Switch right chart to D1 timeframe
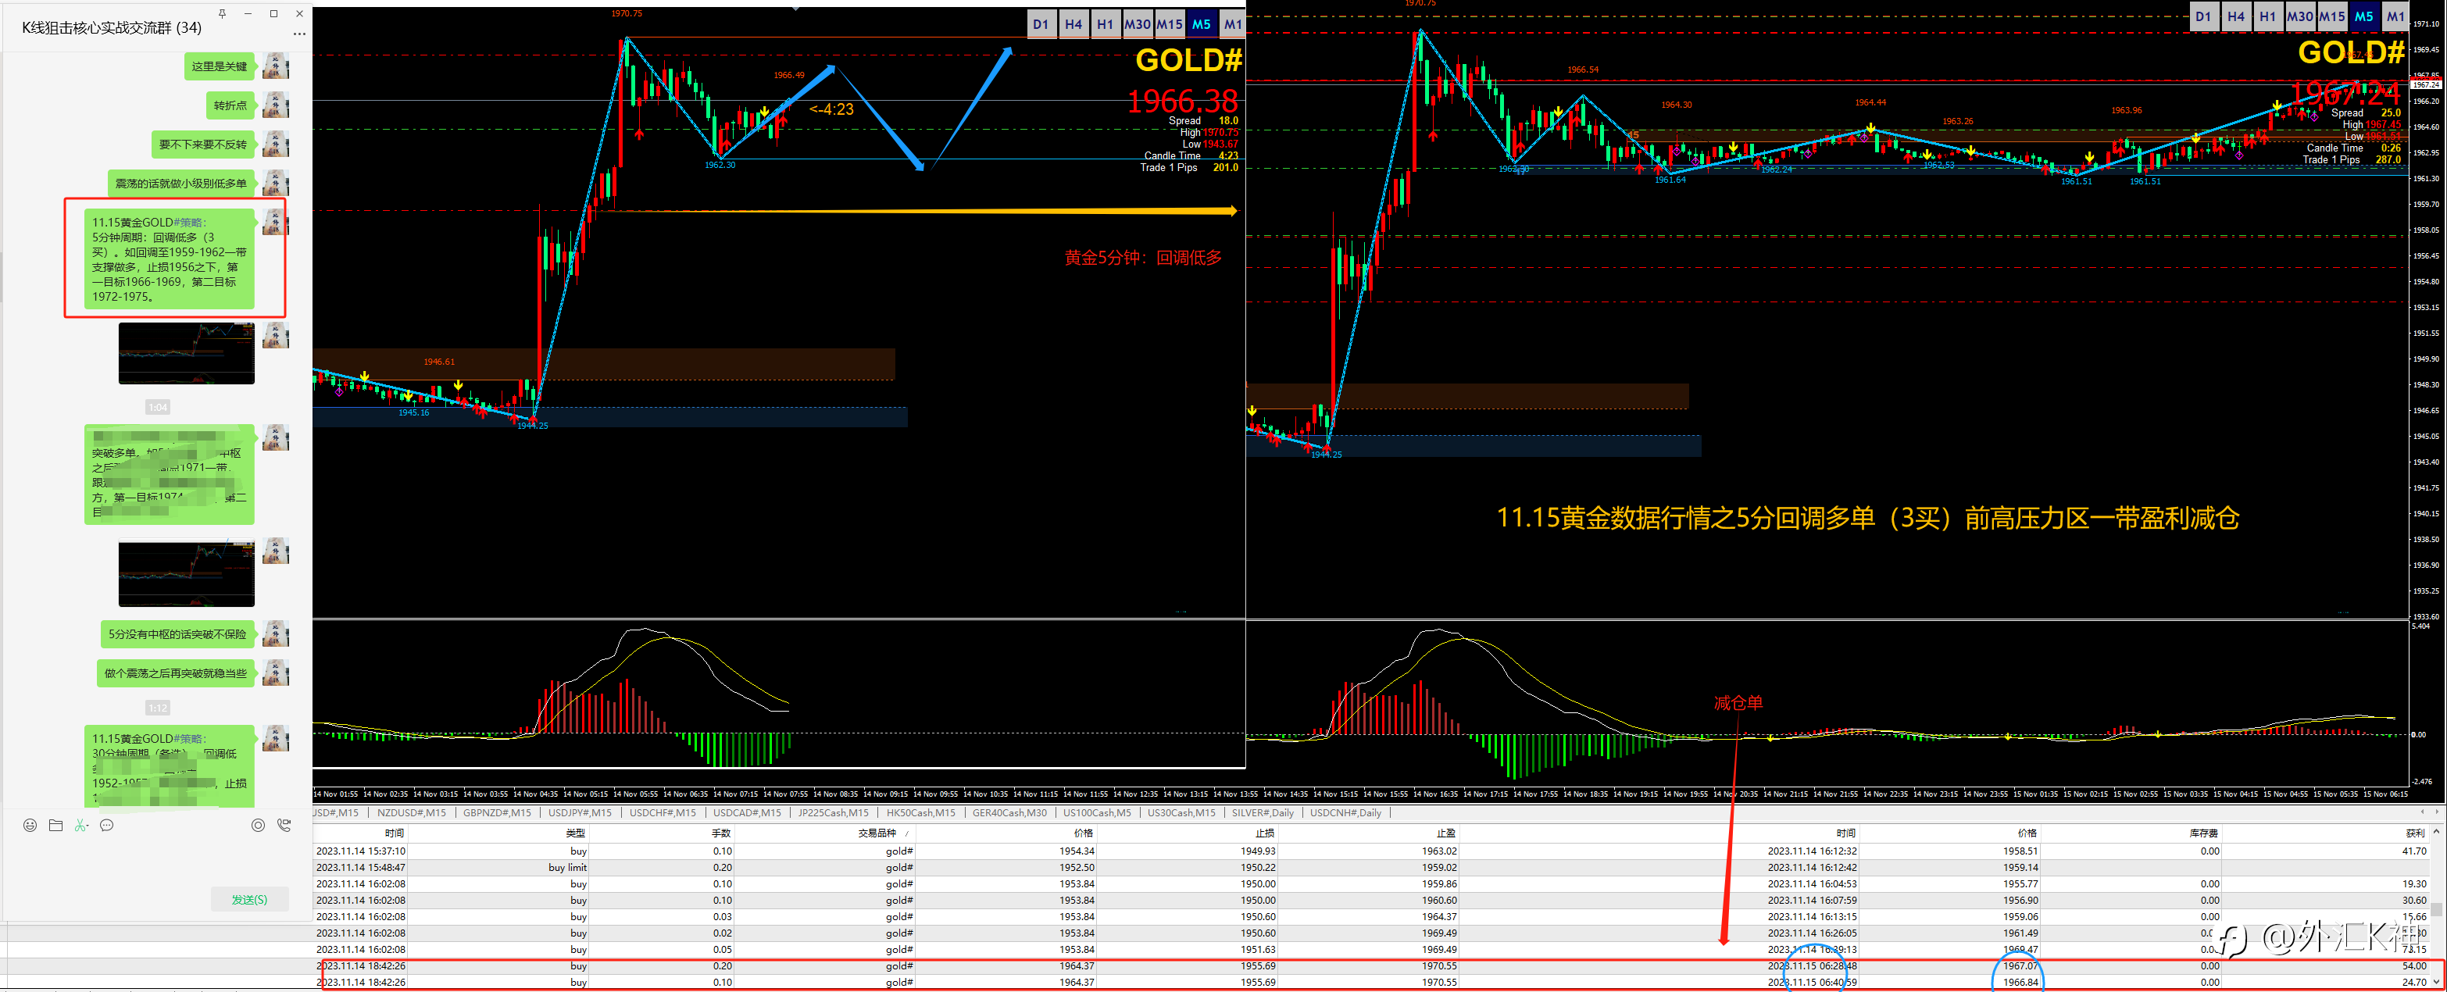 2204,16
